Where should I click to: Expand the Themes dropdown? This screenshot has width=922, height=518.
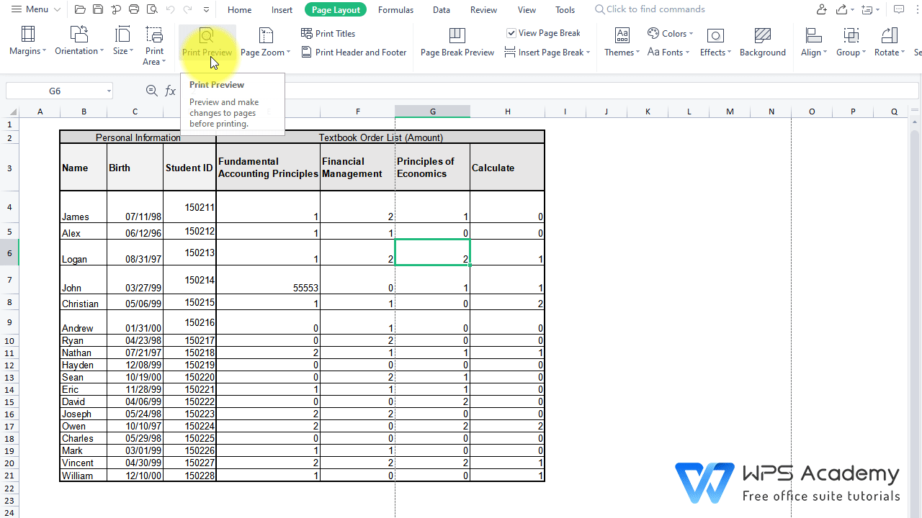(621, 43)
